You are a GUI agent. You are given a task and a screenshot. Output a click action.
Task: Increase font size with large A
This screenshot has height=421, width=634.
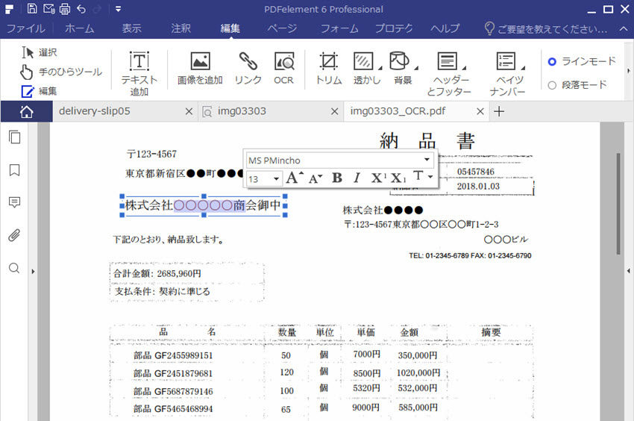[294, 178]
